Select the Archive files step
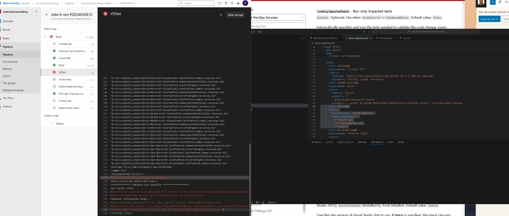 [x=69, y=80]
